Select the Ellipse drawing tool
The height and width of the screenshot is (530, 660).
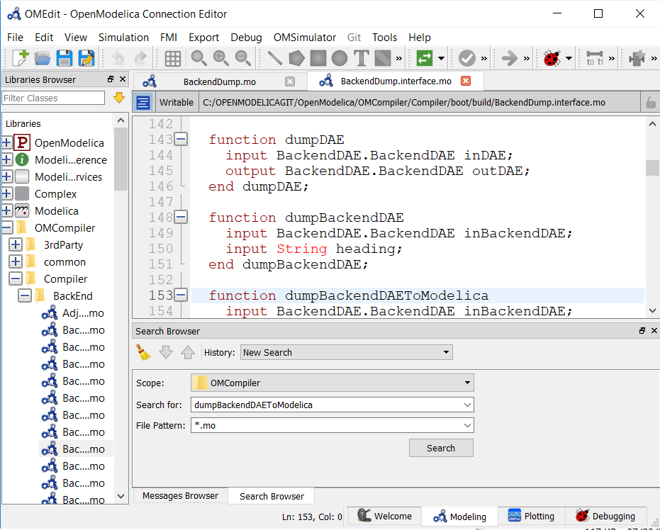(x=338, y=58)
